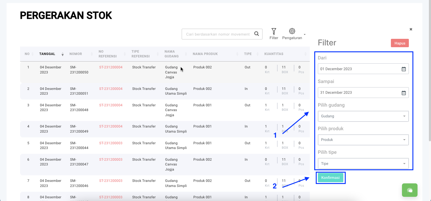
Task: Open calendar icon for Sampai date
Action: click(x=403, y=93)
